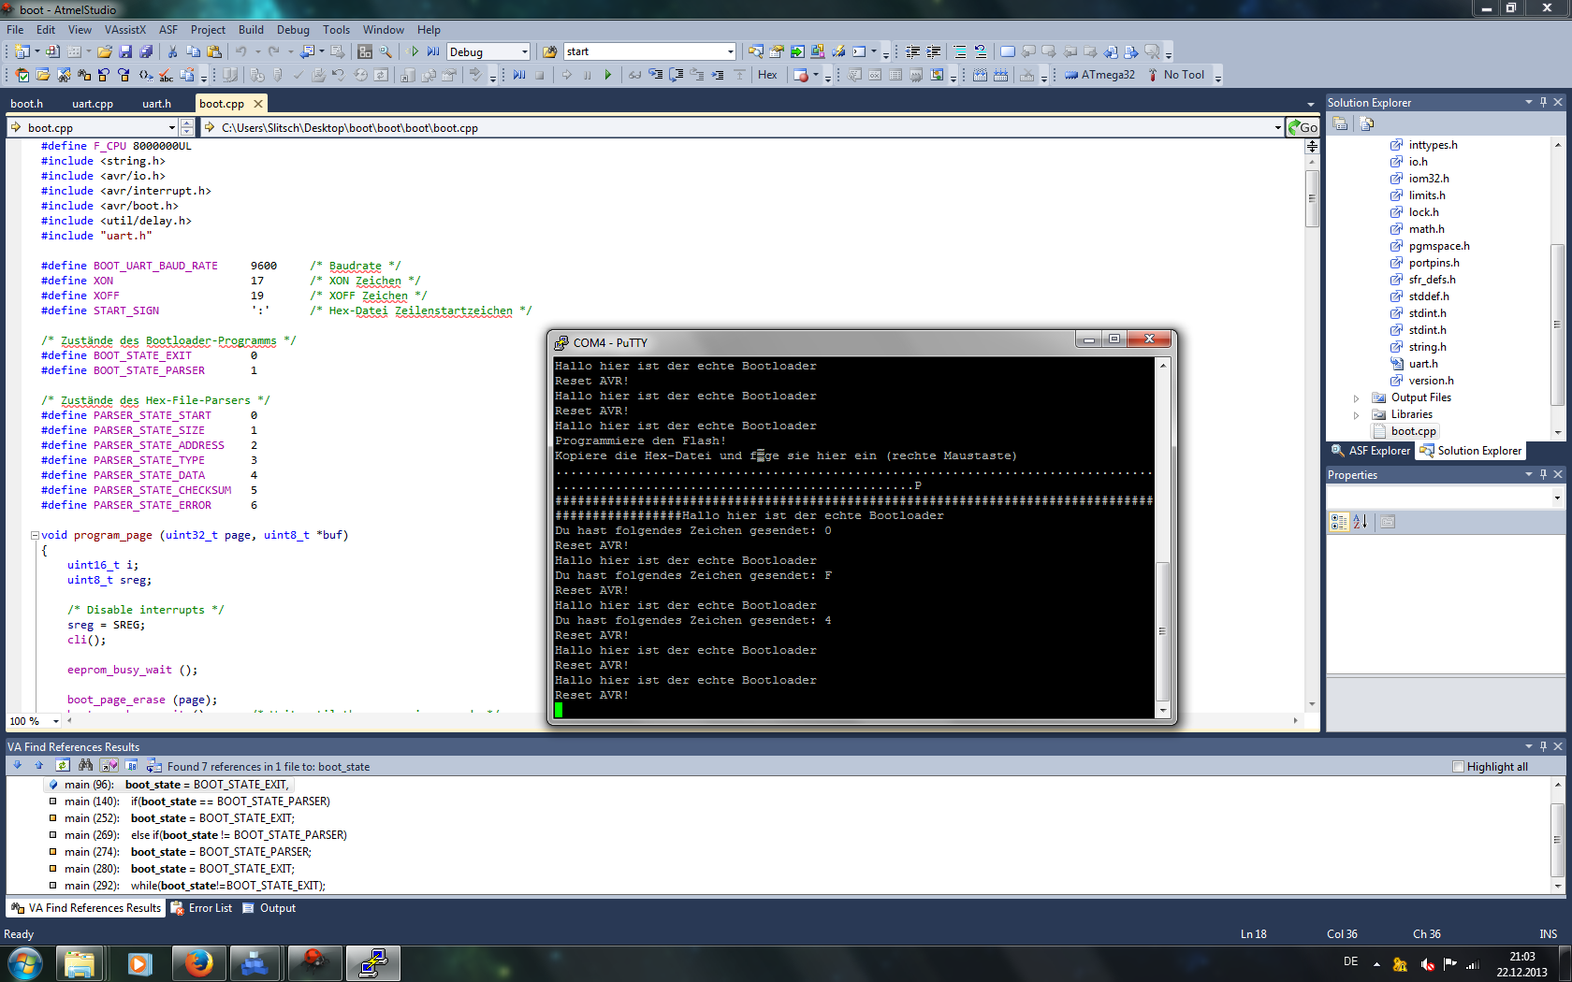Open the 'start' find combo box dropdown
Screen dimensions: 1572x982
(731, 51)
